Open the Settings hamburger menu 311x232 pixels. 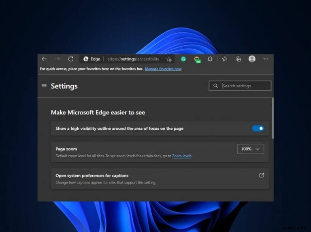[44, 86]
